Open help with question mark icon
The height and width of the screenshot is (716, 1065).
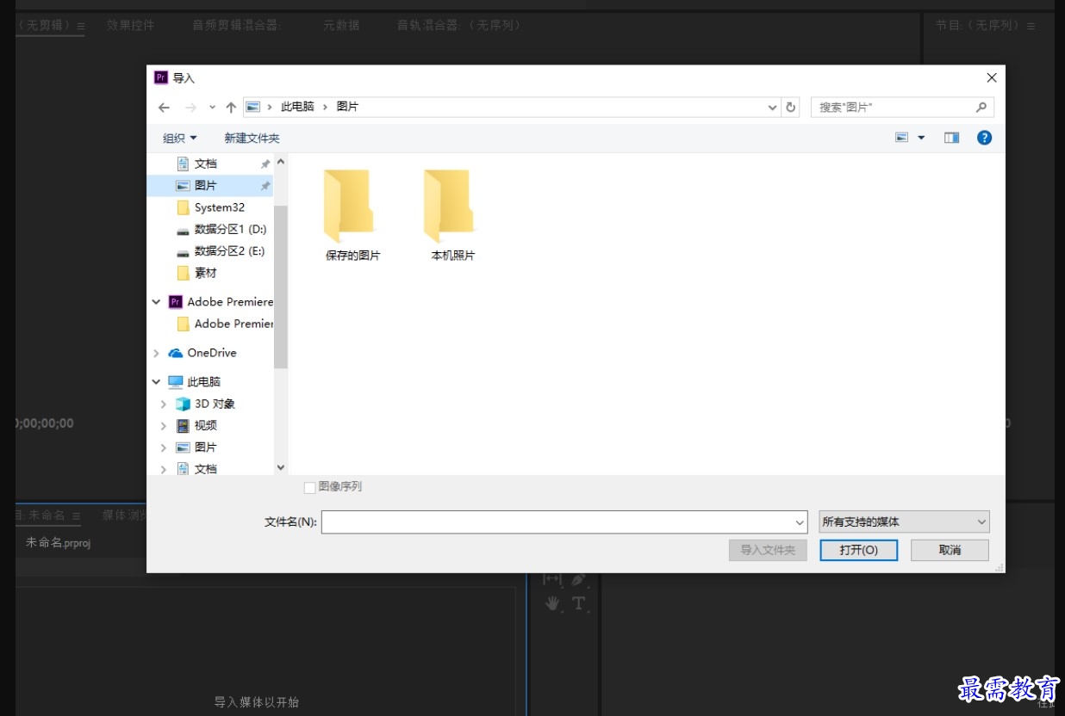[x=984, y=138]
